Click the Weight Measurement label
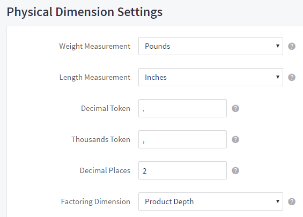303x217 pixels. coord(95,46)
